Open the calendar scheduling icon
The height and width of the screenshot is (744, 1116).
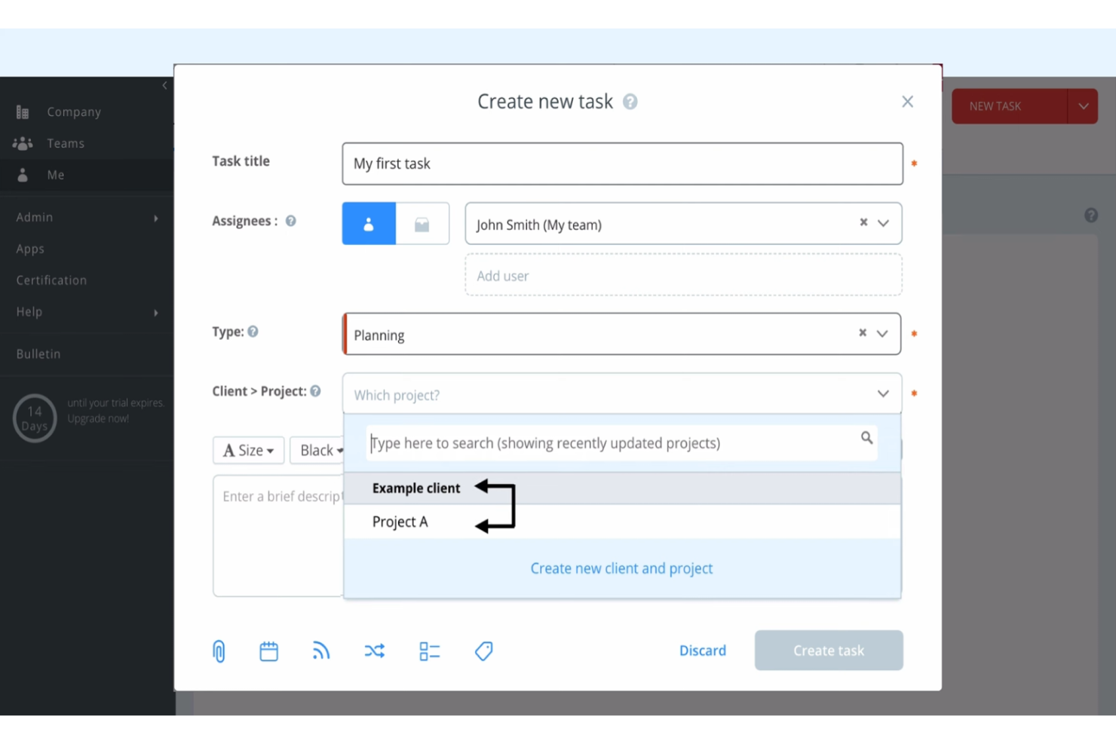(x=269, y=651)
